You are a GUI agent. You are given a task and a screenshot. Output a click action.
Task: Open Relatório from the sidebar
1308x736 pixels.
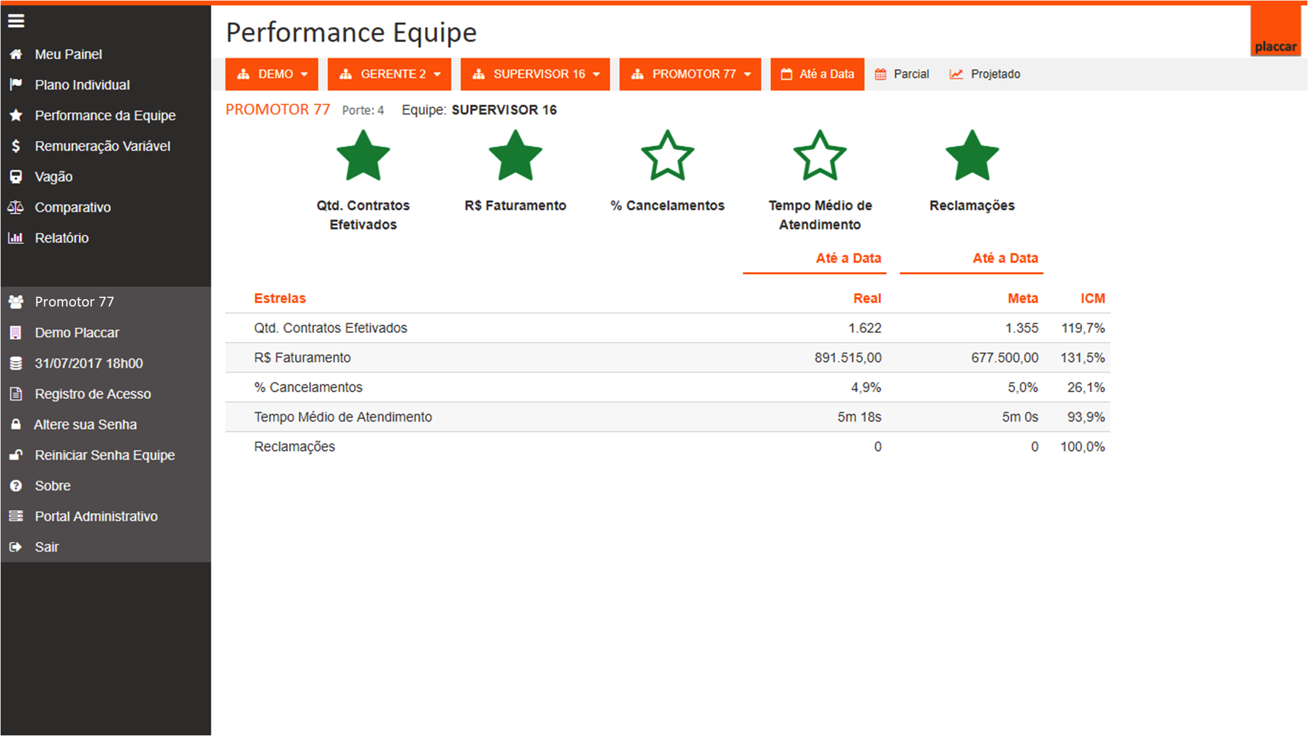coord(62,238)
